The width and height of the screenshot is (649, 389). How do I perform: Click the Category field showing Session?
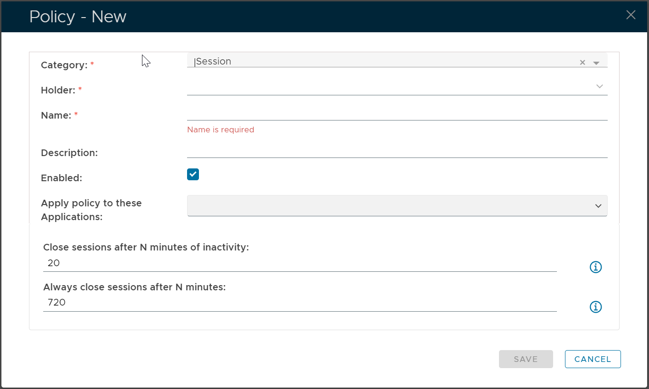380,62
